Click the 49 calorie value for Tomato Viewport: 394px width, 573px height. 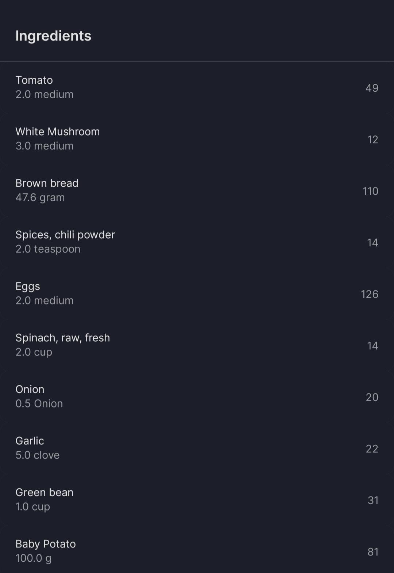tap(372, 88)
